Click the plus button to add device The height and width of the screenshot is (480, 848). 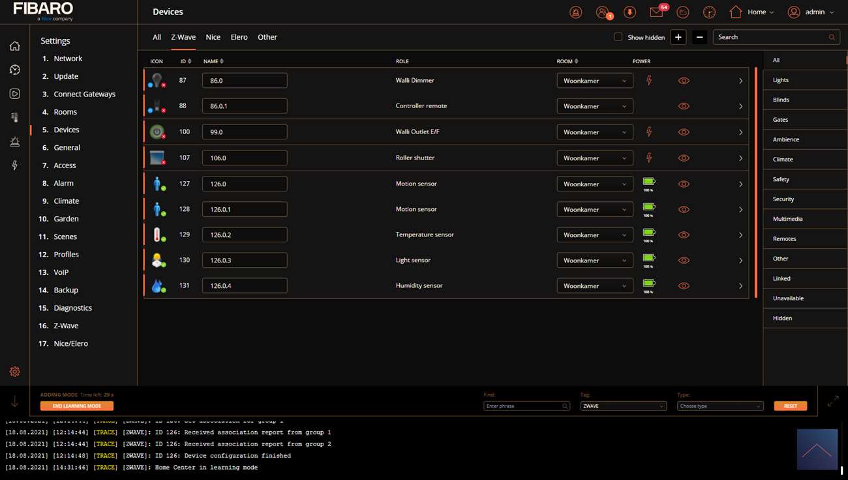pyautogui.click(x=678, y=37)
